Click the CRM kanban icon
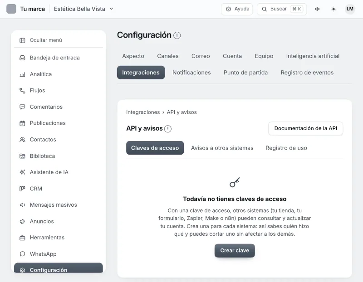This screenshot has width=363, height=282. 22,189
